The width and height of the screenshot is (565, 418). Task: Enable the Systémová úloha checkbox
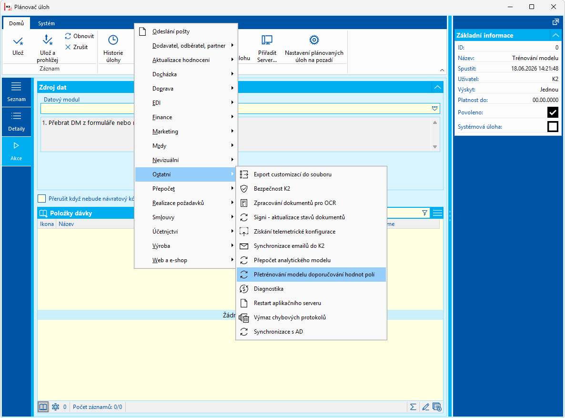(553, 127)
